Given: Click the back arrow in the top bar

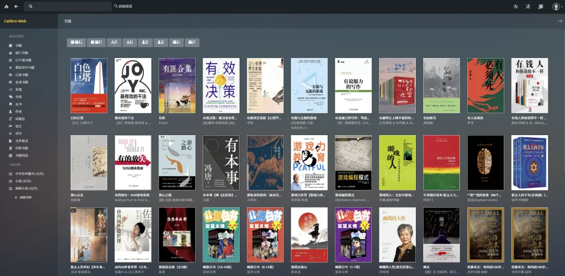Looking at the screenshot, I should click(x=16, y=6).
